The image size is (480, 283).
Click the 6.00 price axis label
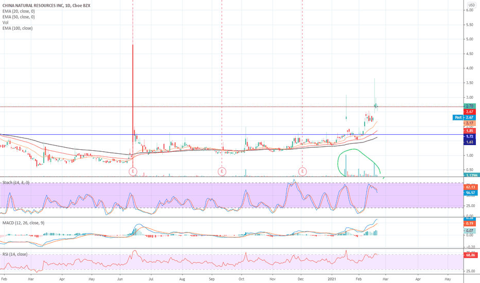pos(470,10)
